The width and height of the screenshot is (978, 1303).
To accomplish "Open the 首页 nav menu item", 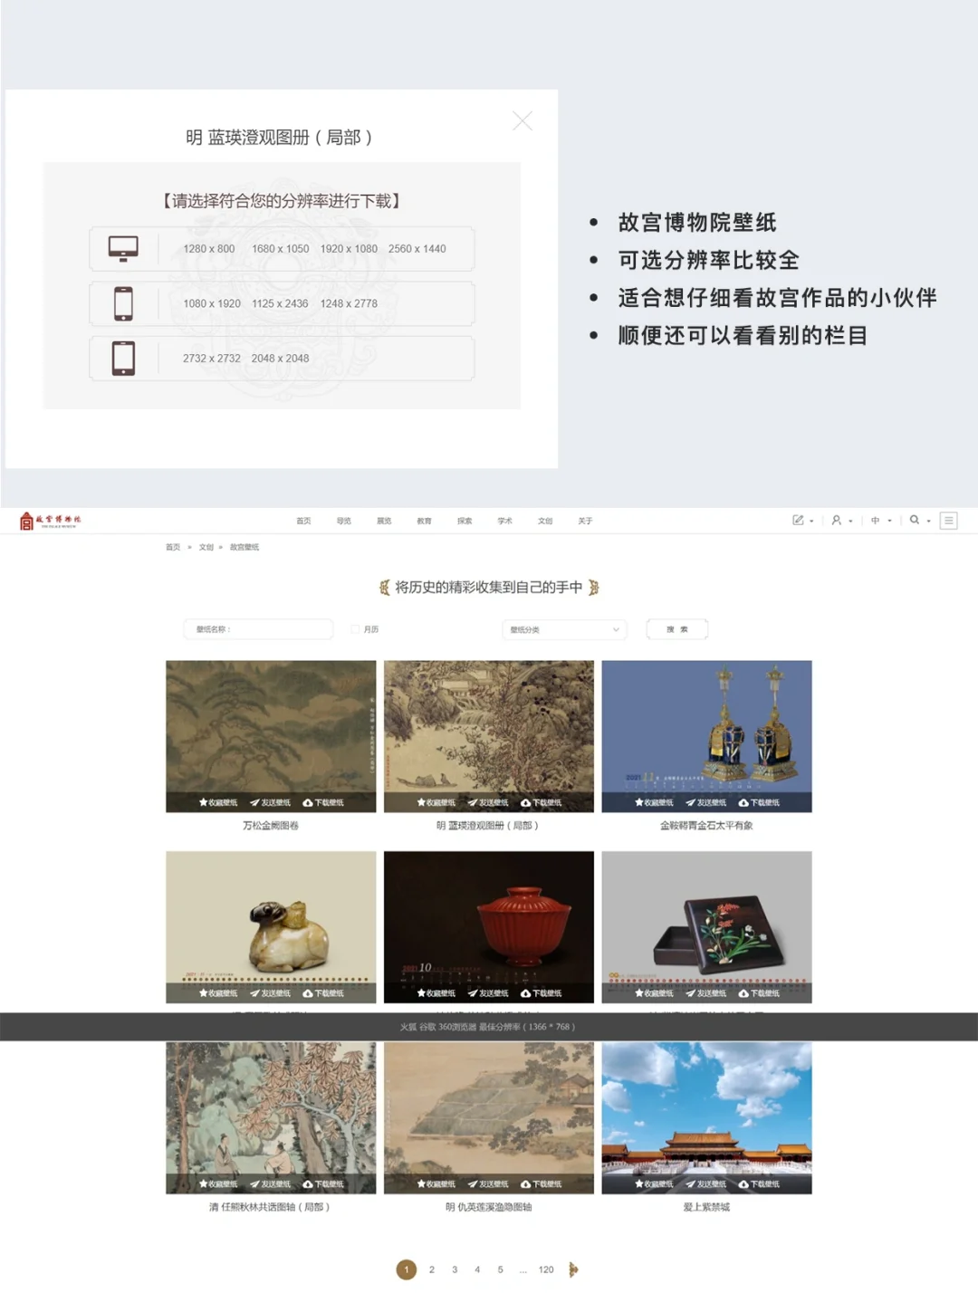I will pos(303,522).
